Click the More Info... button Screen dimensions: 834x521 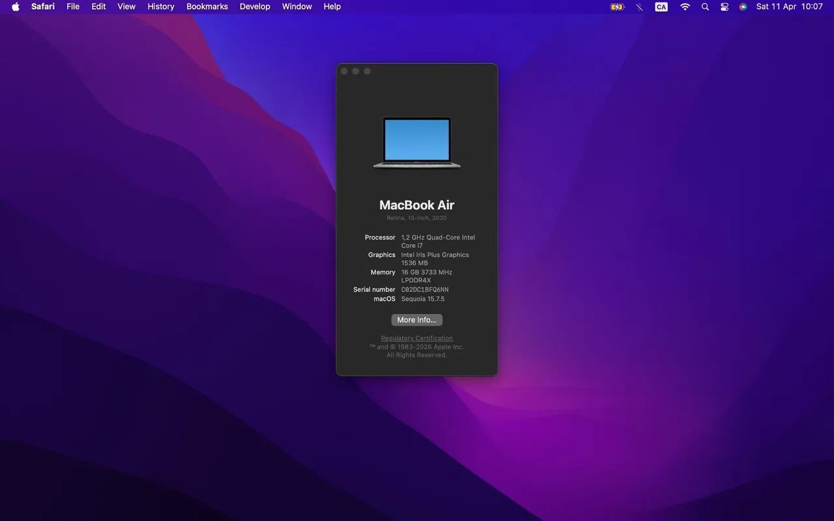pos(417,320)
